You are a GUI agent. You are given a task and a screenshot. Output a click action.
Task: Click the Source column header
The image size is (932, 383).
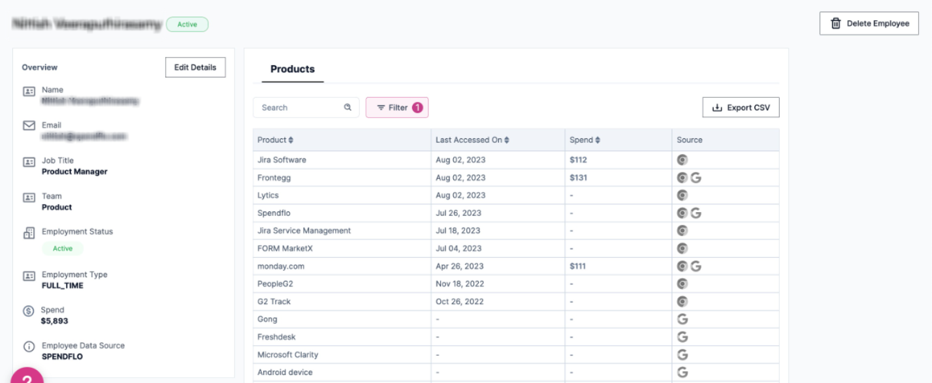click(x=690, y=140)
